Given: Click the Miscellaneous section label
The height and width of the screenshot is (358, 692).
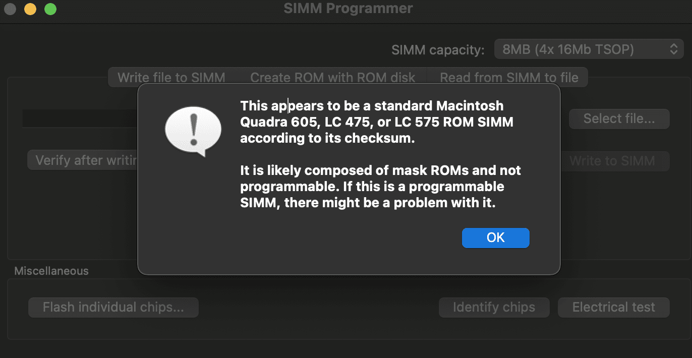Looking at the screenshot, I should point(51,271).
